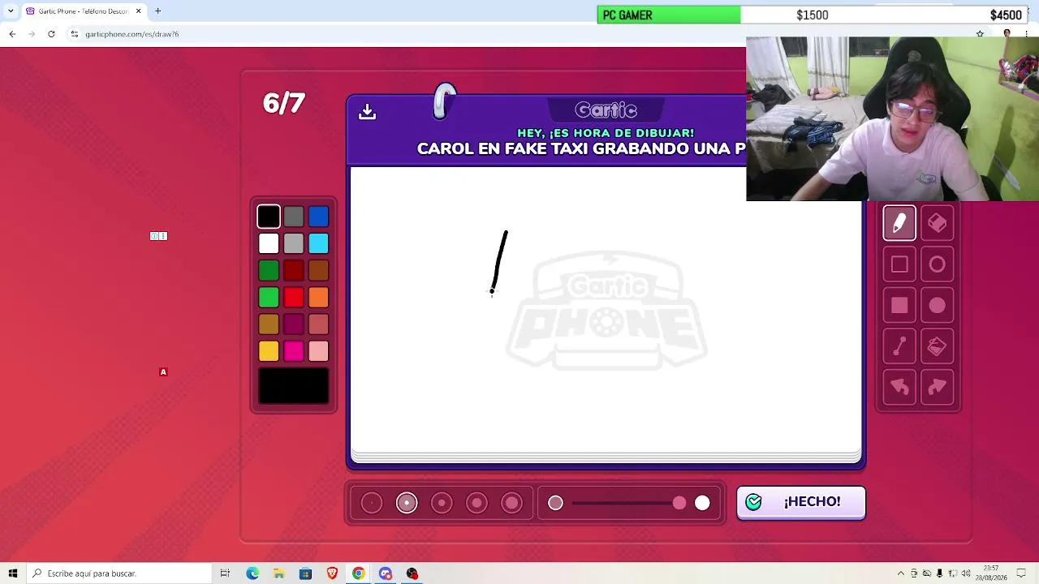
Task: Focus the garticphone.com address bar
Action: 519,34
